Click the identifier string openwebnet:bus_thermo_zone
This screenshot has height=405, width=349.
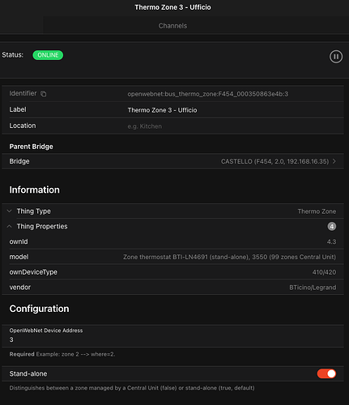[208, 94]
